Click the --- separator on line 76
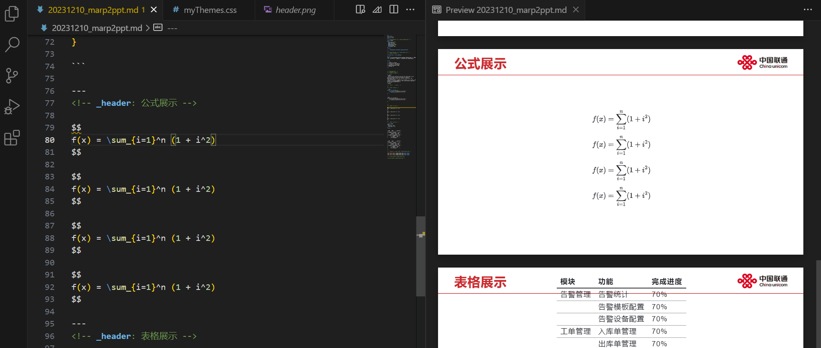 point(79,91)
